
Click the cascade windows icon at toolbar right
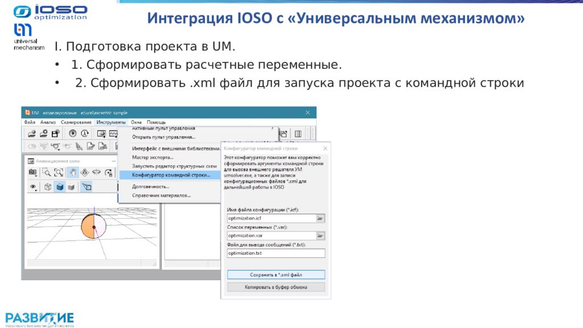click(x=284, y=134)
